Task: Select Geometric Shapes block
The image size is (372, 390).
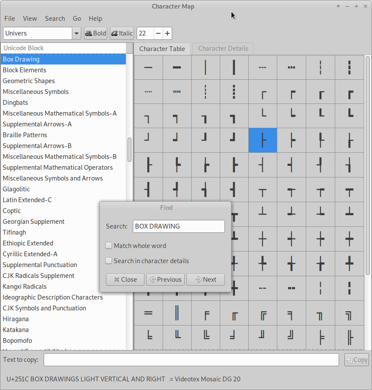Action: click(x=64, y=81)
